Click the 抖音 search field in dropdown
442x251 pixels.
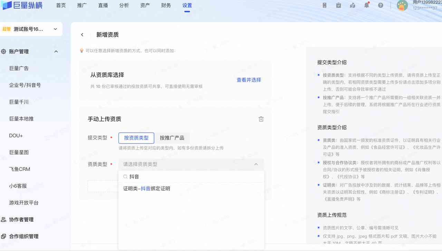(x=192, y=176)
